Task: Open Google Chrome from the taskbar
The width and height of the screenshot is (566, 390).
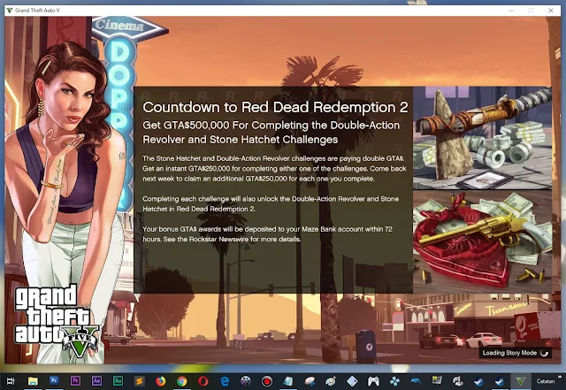Action: [x=182, y=381]
